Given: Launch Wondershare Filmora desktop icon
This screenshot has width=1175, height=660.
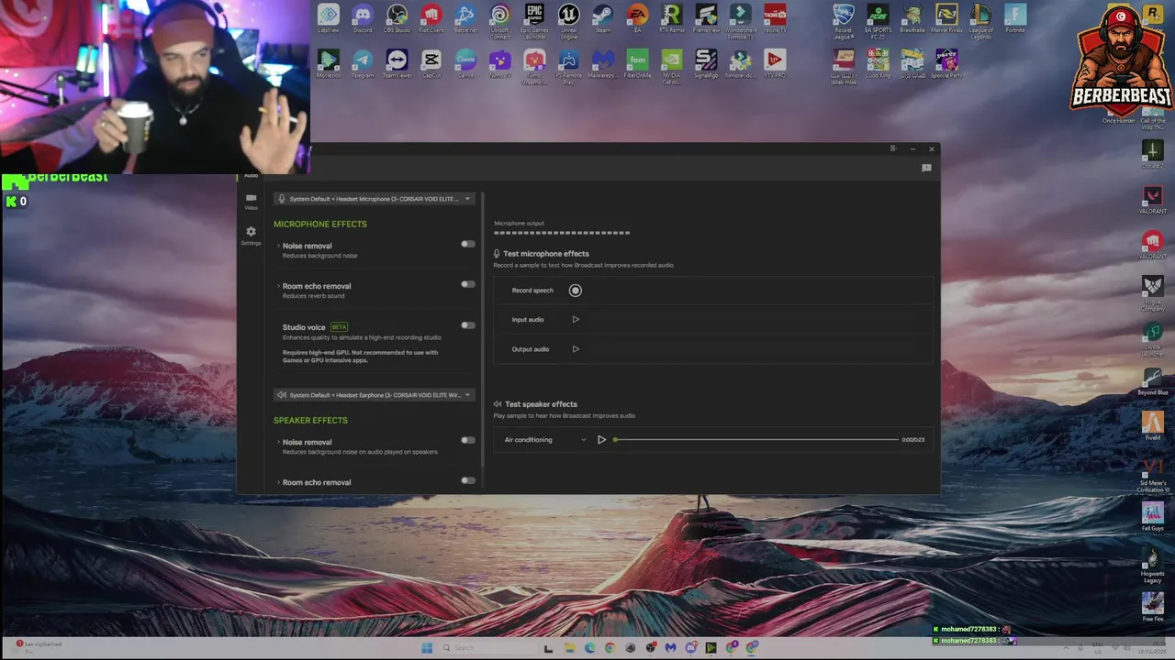Looking at the screenshot, I should coord(741,21).
